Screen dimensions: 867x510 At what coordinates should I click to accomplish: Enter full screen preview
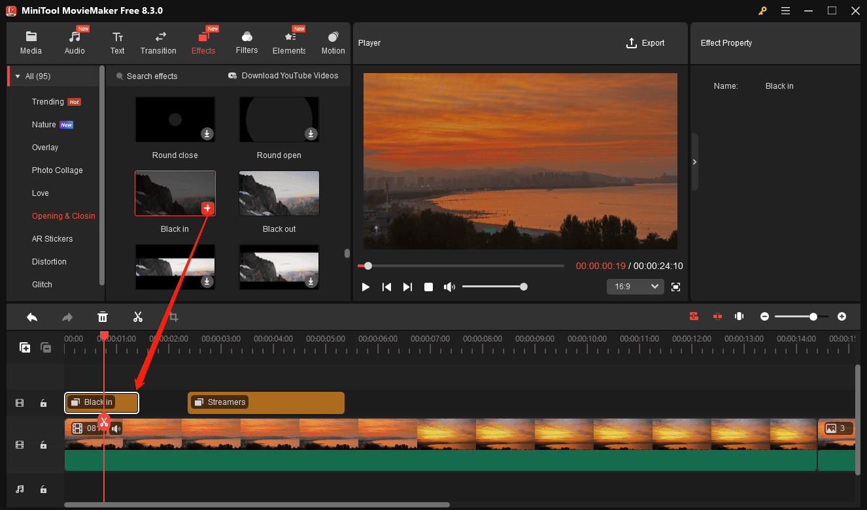click(676, 287)
